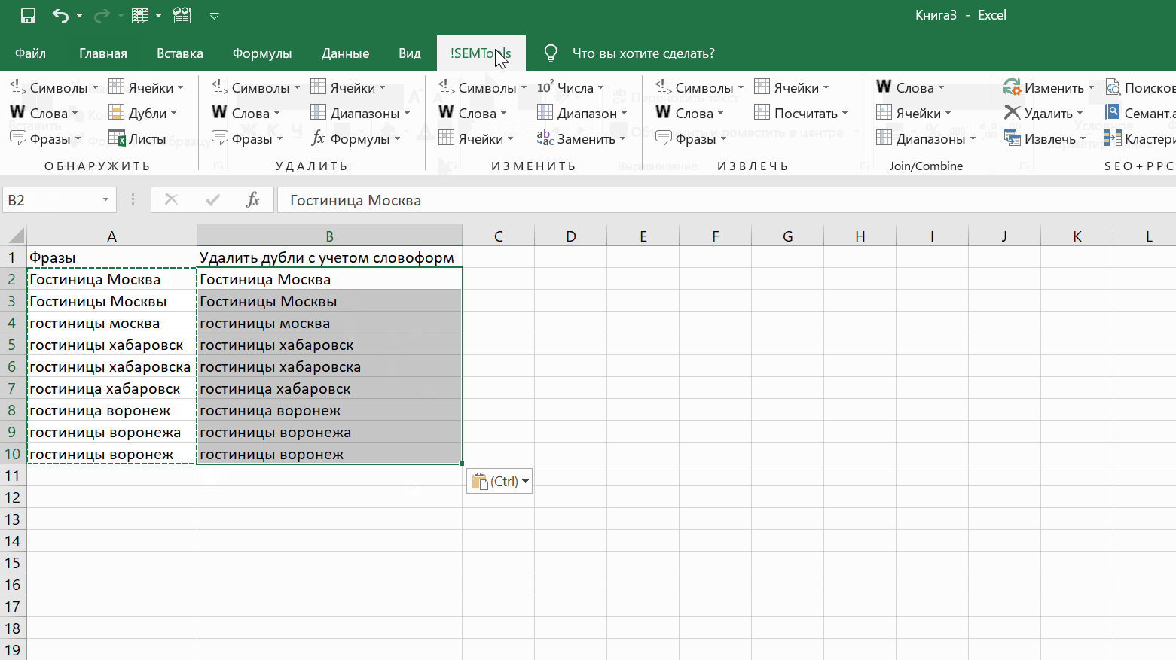Click cell B3 Гостиницы Москвы
Image resolution: width=1176 pixels, height=660 pixels.
pos(329,301)
